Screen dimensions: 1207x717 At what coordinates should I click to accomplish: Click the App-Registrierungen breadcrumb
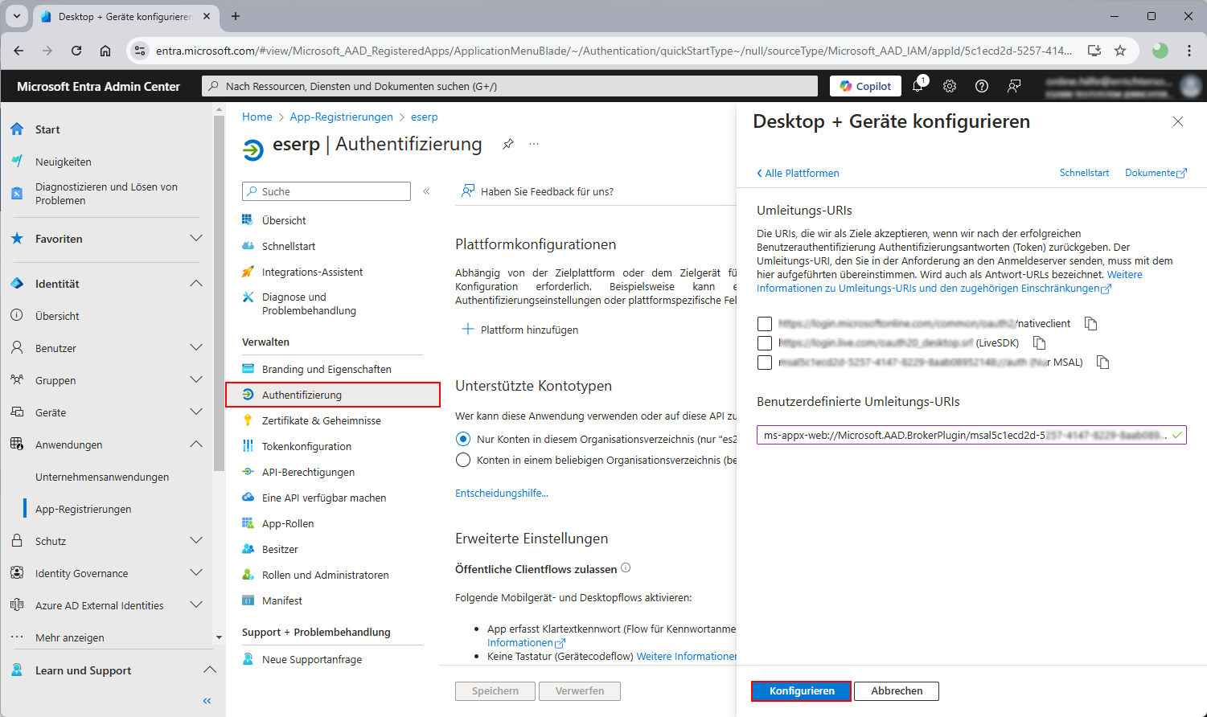(x=341, y=117)
